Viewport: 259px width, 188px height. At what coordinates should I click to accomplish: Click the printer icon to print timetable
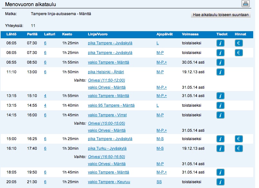(x=245, y=4)
